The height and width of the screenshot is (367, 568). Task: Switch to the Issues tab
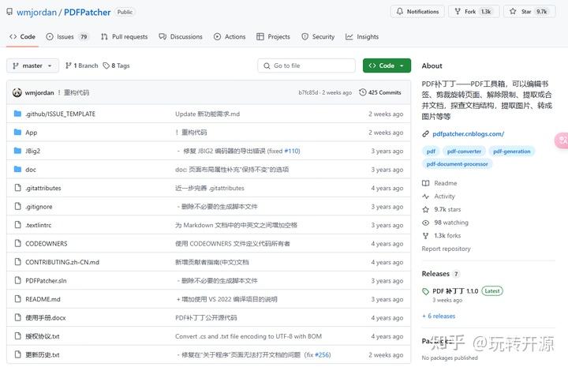pos(67,36)
